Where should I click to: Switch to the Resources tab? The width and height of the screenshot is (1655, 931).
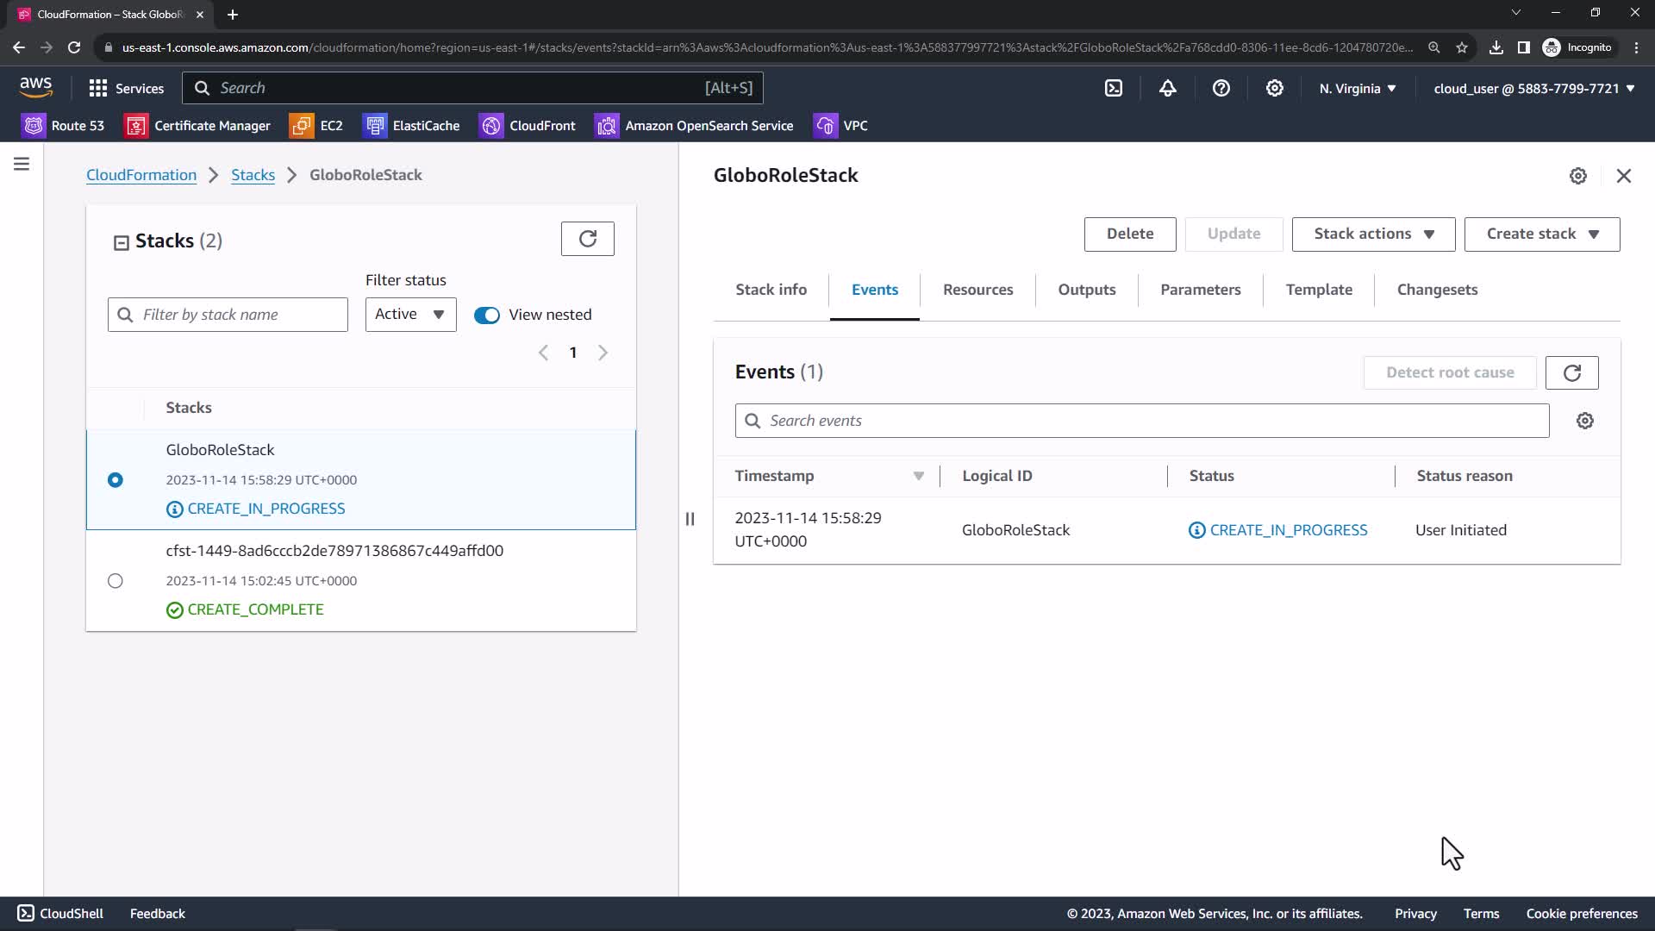pyautogui.click(x=977, y=290)
